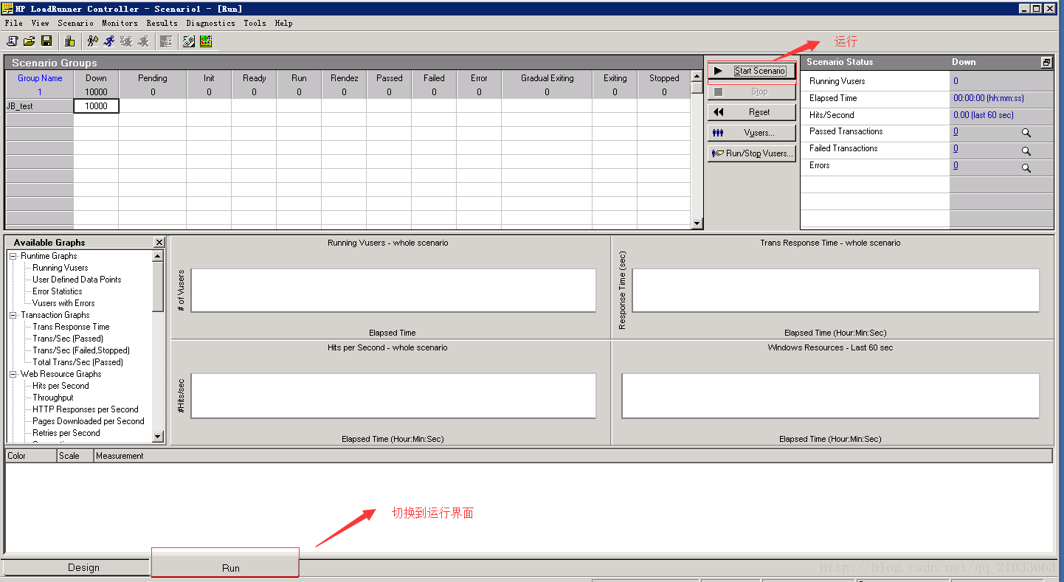Screen dimensions: 1064x582
Task: Click the Save Scenario floppy icon
Action: [x=46, y=41]
